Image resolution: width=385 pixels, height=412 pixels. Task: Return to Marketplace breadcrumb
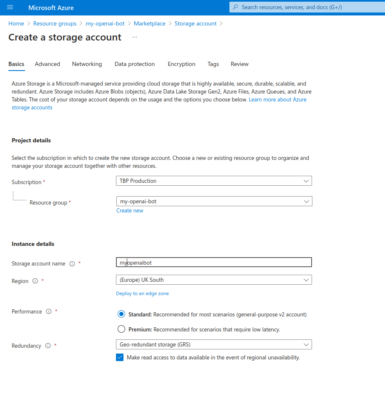point(150,24)
